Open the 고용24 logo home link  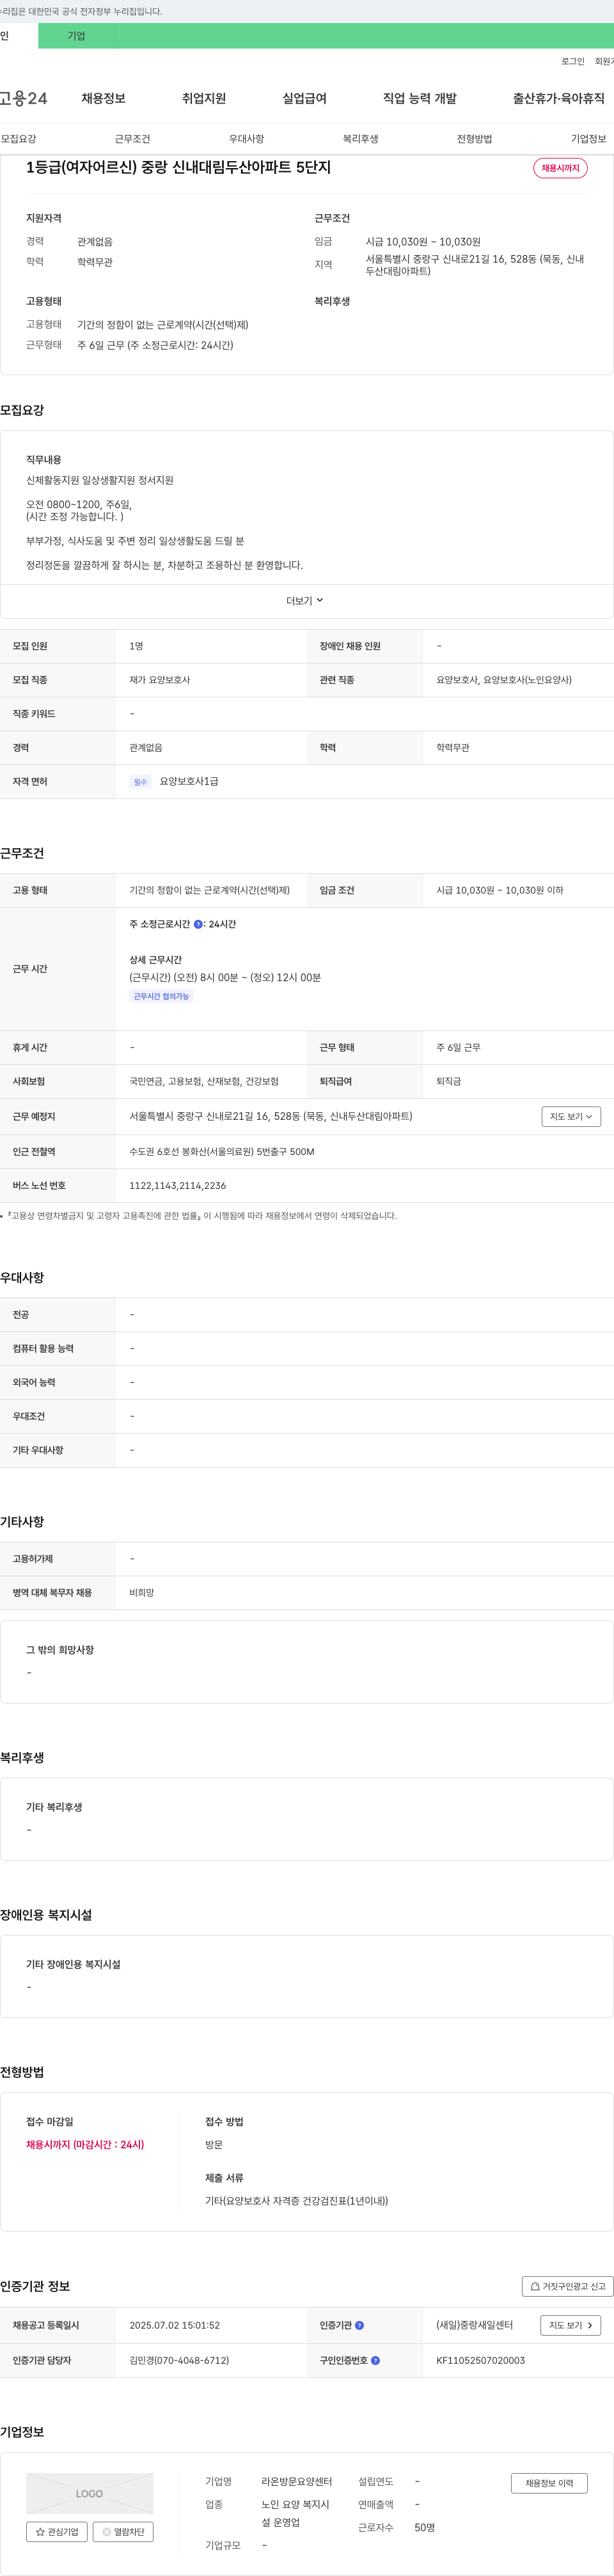click(23, 98)
